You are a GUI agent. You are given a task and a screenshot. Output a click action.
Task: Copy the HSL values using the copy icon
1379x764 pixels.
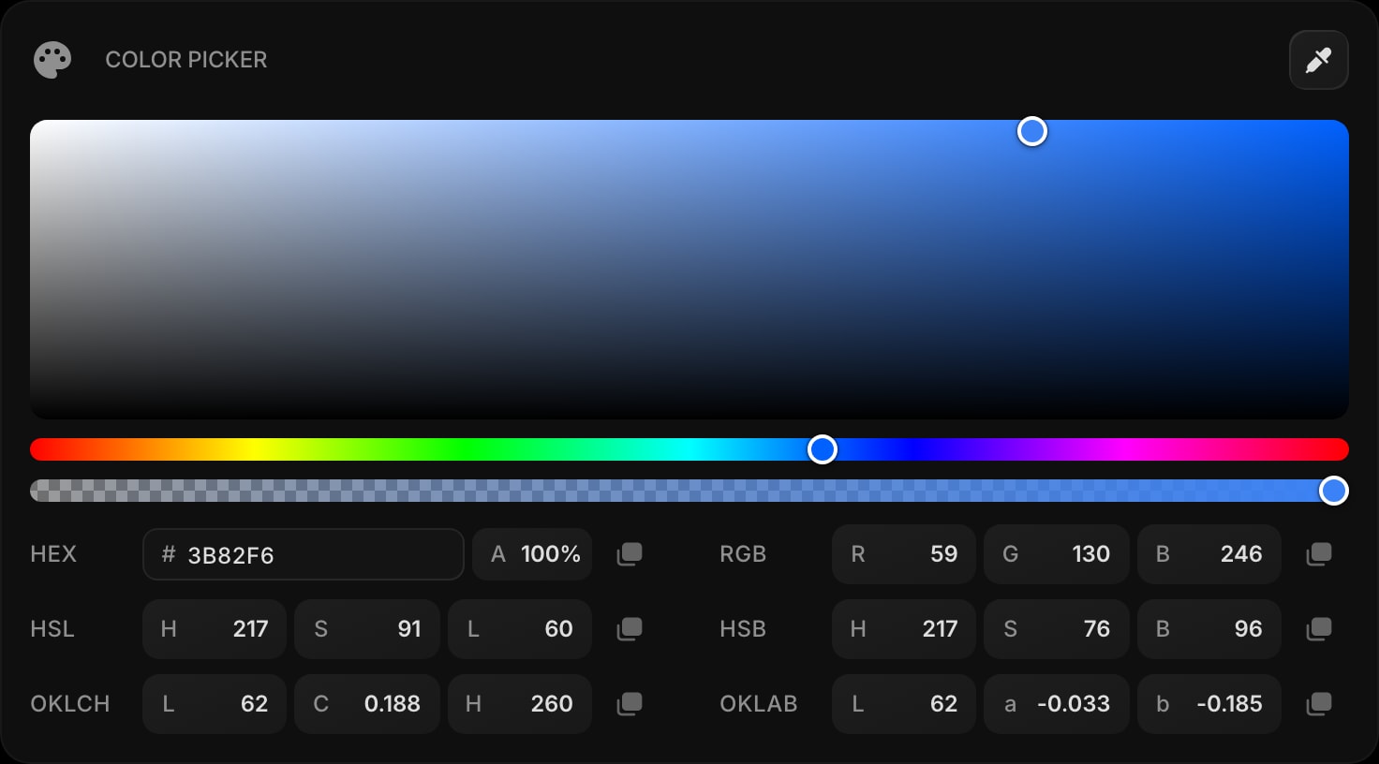(630, 629)
